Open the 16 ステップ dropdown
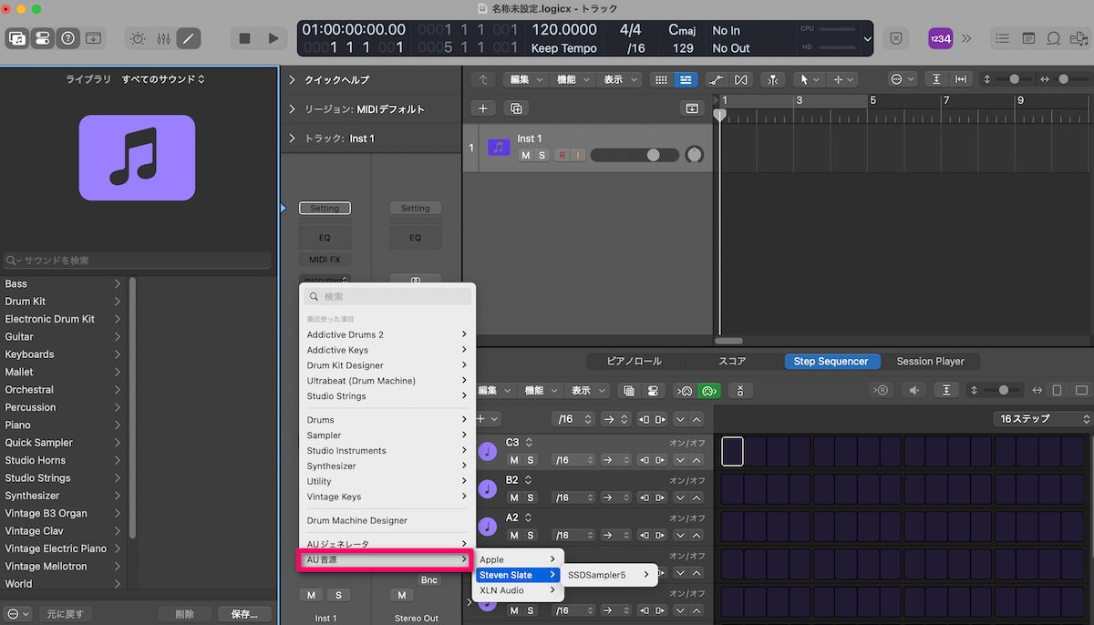This screenshot has width=1094, height=625. (1042, 418)
